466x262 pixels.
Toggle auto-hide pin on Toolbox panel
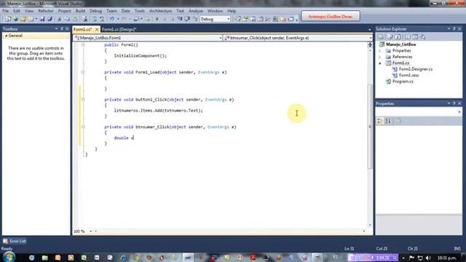click(x=62, y=29)
